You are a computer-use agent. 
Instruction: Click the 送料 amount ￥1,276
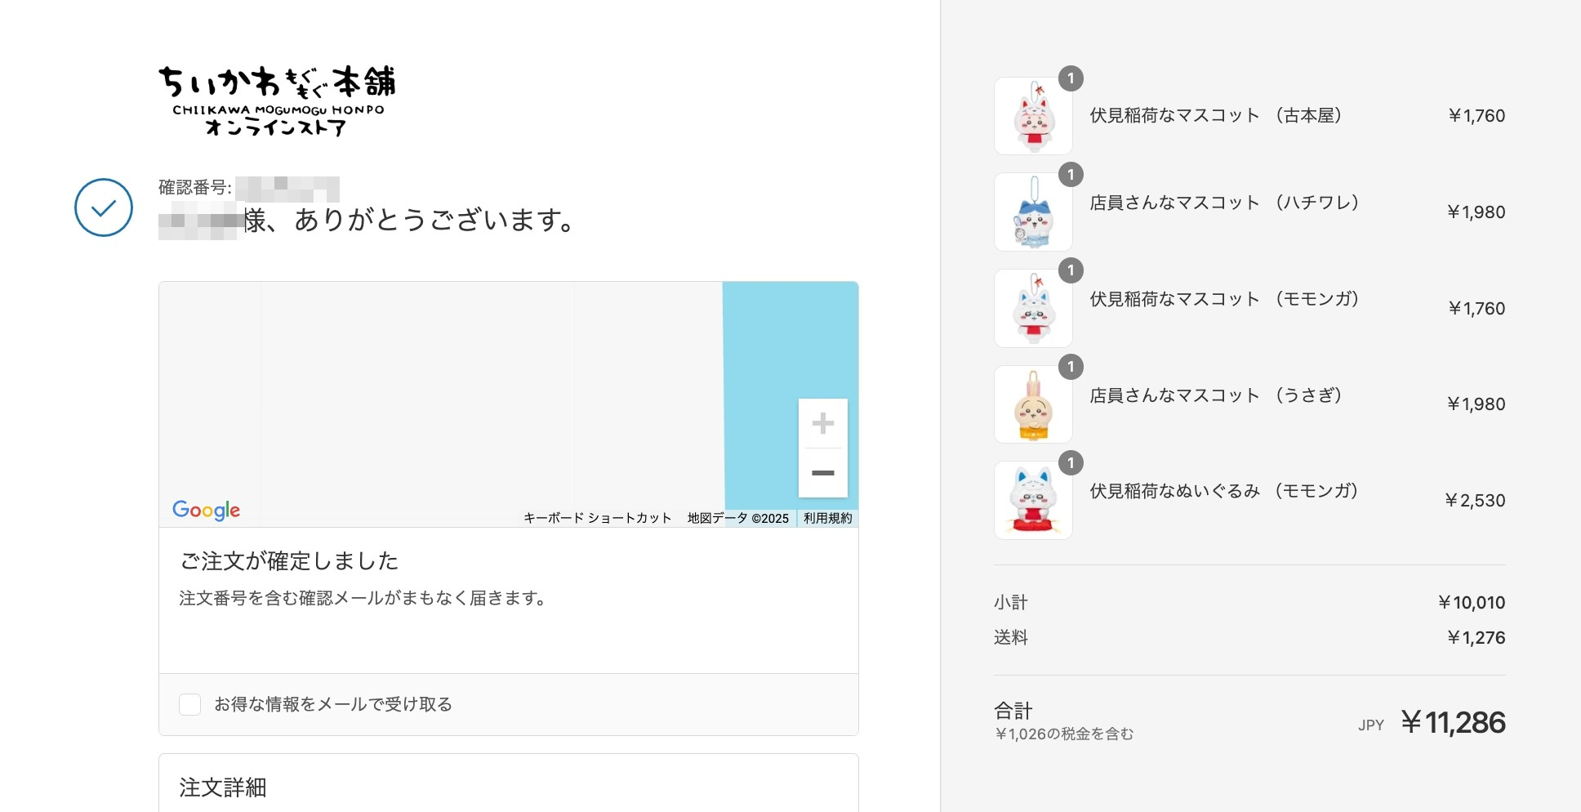1476,638
